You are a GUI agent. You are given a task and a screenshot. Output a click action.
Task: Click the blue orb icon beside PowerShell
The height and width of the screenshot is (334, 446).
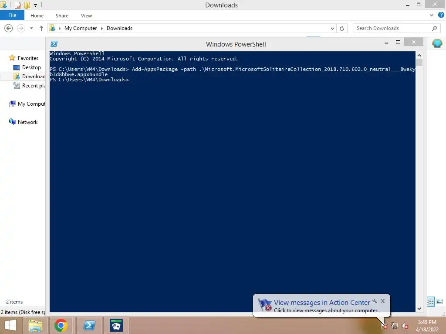pyautogui.click(x=437, y=43)
